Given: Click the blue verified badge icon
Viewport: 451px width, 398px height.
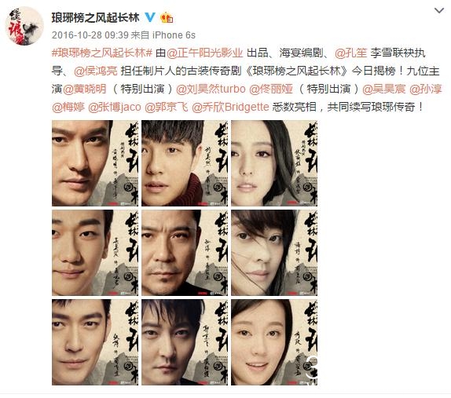Looking at the screenshot, I should 150,17.
